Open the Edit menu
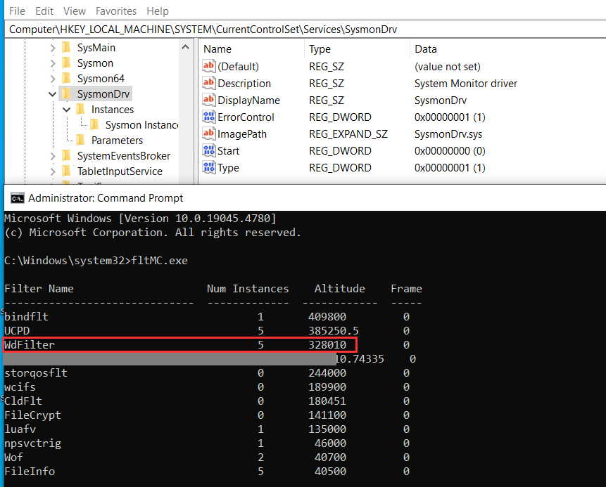 44,11
